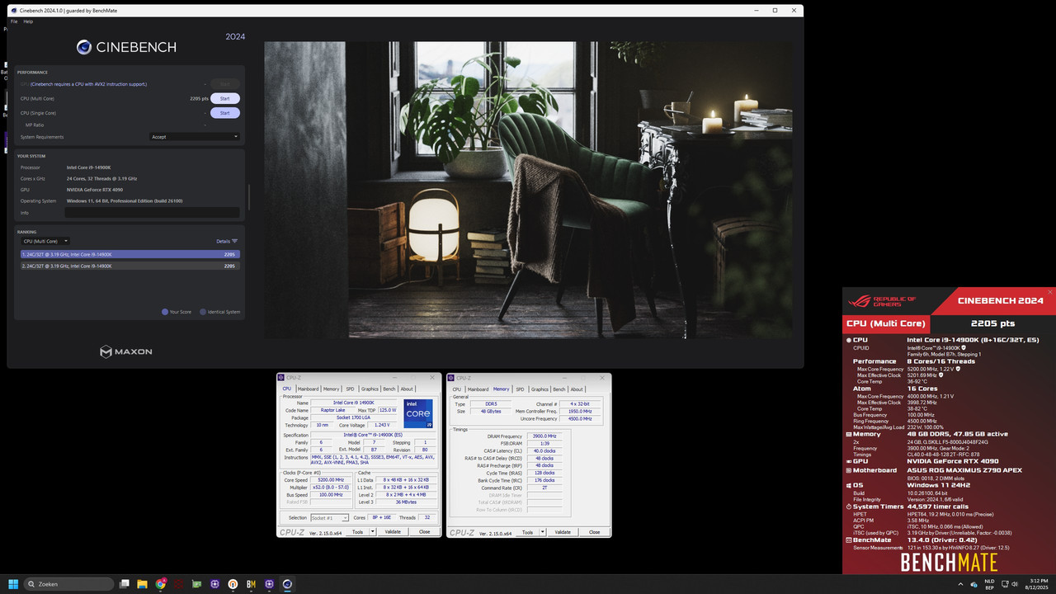Click the Close button in the CPU-Z CPU window

pyautogui.click(x=424, y=531)
